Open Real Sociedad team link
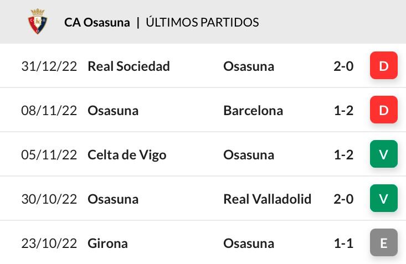Image resolution: width=406 pixels, height=264 pixels. point(129,66)
